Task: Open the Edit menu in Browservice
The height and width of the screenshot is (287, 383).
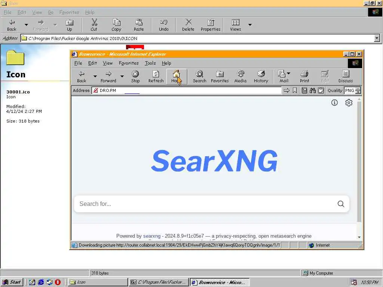Action: [93, 63]
